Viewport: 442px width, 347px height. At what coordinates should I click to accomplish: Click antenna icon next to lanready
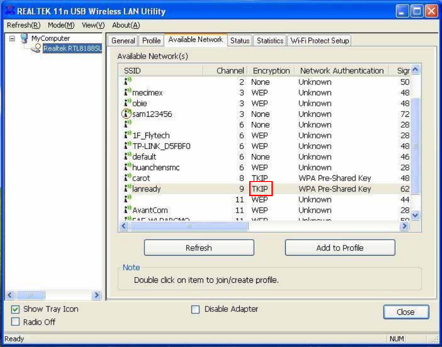[x=128, y=188]
